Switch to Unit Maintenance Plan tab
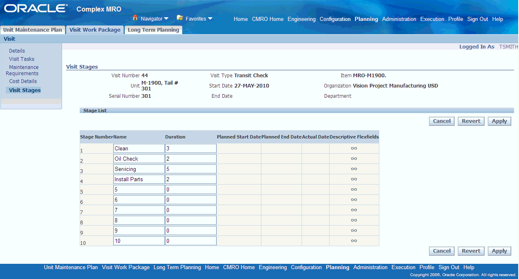The width and height of the screenshot is (519, 279). tap(32, 30)
